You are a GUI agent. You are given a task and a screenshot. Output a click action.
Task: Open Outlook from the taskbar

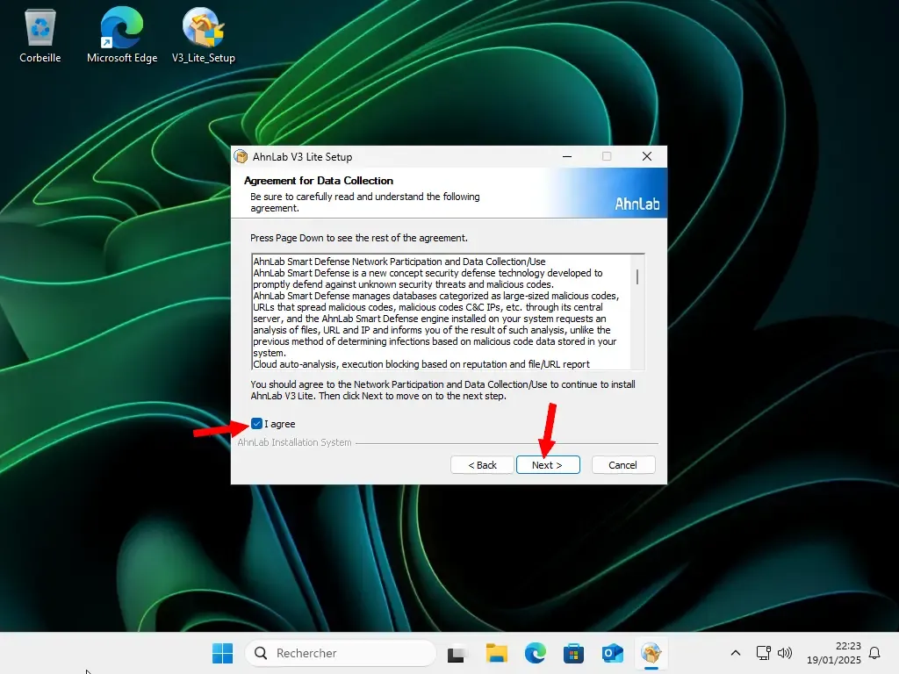[612, 653]
